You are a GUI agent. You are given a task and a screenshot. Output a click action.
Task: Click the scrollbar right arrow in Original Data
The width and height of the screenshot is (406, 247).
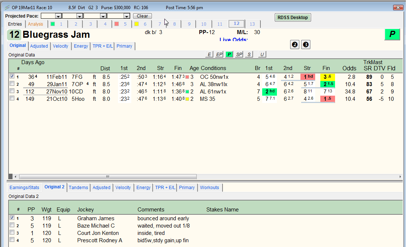(x=400, y=177)
